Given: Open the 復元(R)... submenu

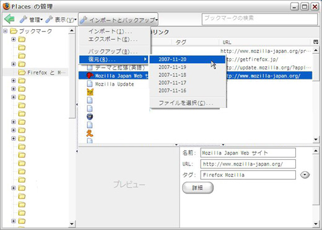Looking at the screenshot, I should 114,60.
